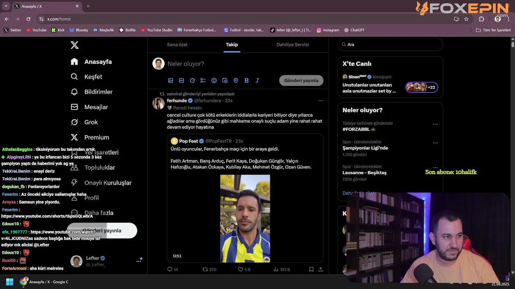Image resolution: width=515 pixels, height=289 pixels.
Task: Bookmark the ferhunde post
Action: (311, 269)
